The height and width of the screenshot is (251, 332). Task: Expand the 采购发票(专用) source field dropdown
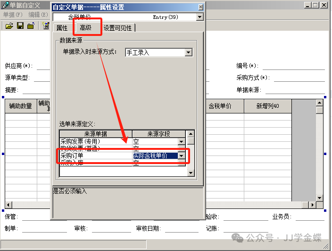tap(181, 141)
